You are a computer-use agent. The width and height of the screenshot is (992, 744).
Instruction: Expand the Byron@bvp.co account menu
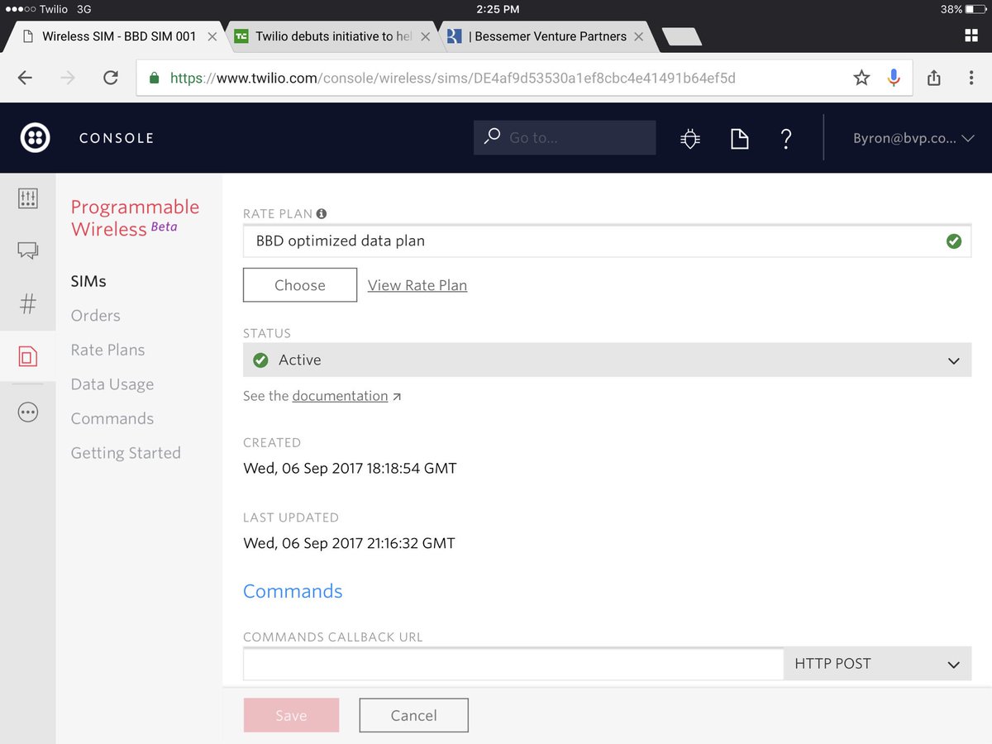911,138
